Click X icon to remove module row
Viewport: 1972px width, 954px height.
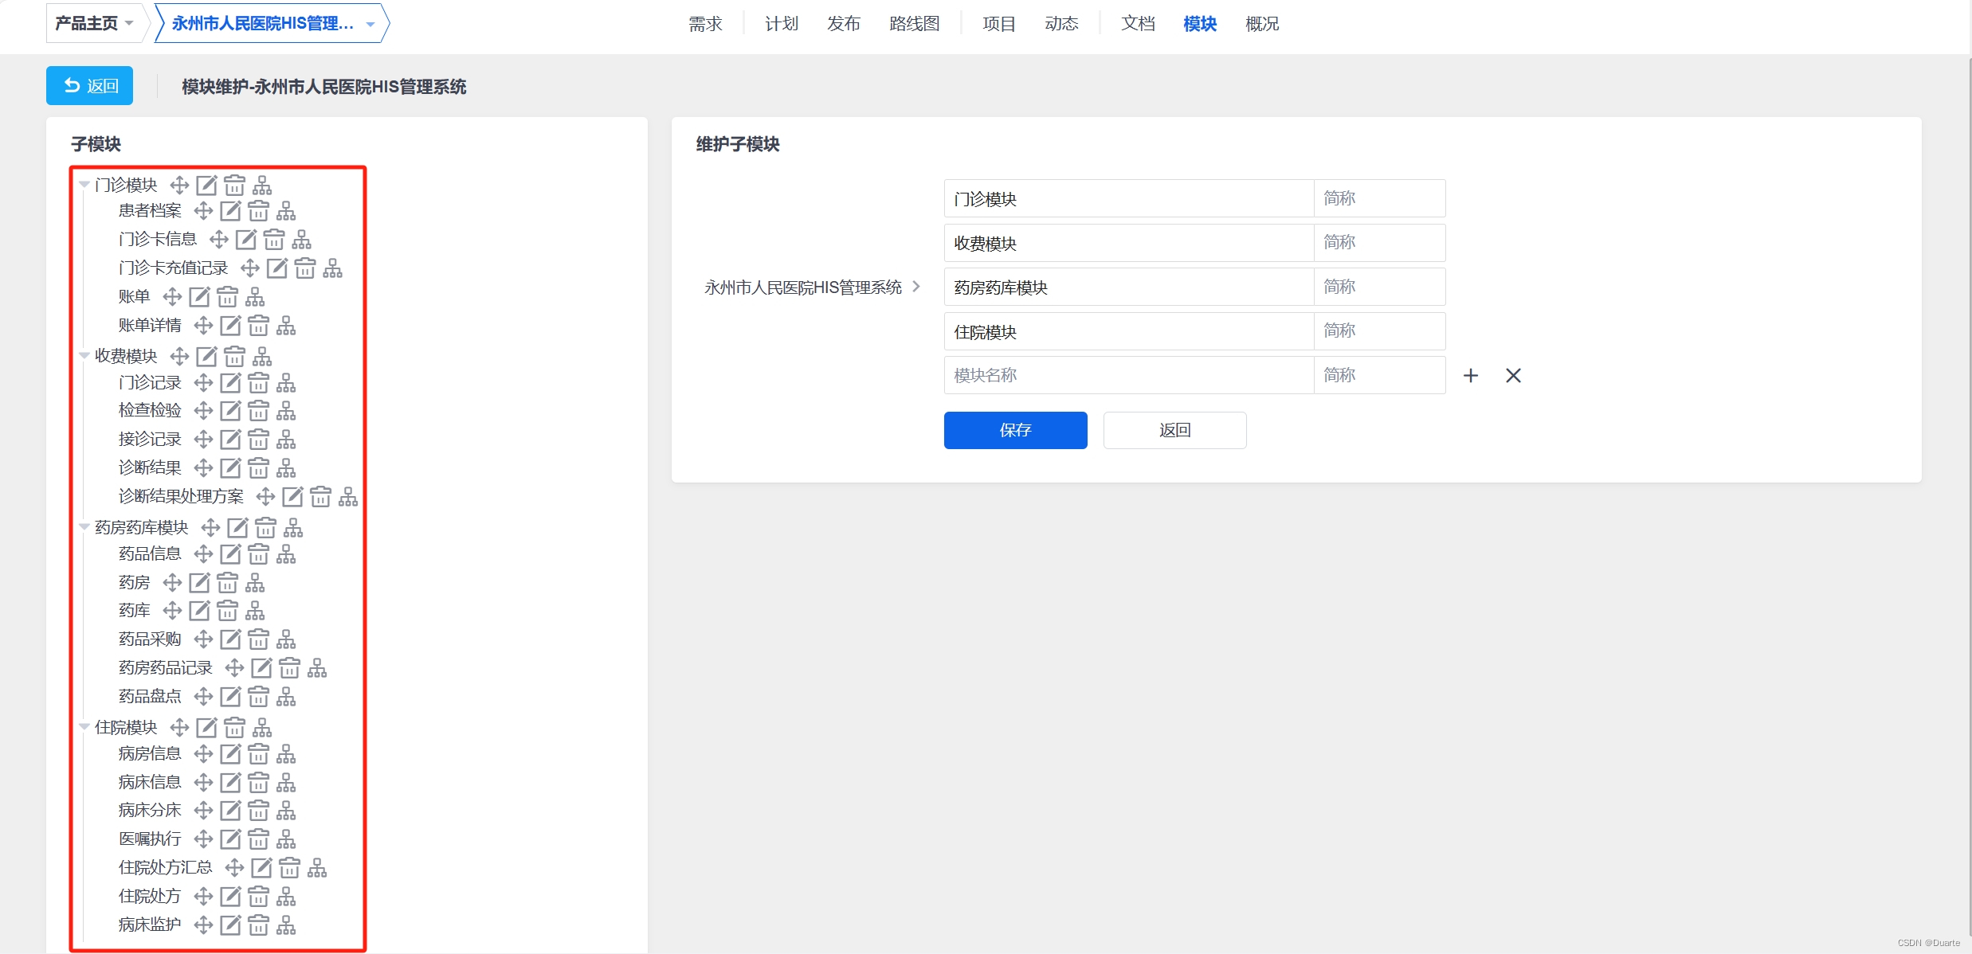click(x=1513, y=376)
